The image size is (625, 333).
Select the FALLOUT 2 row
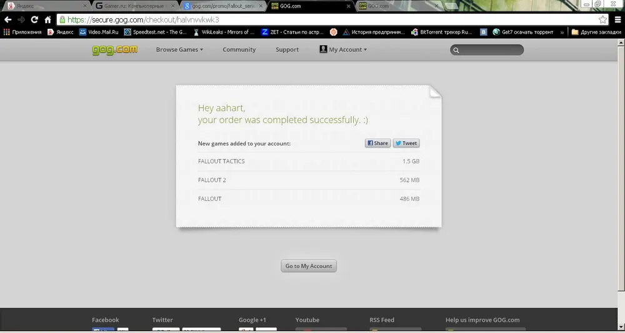pyautogui.click(x=309, y=180)
